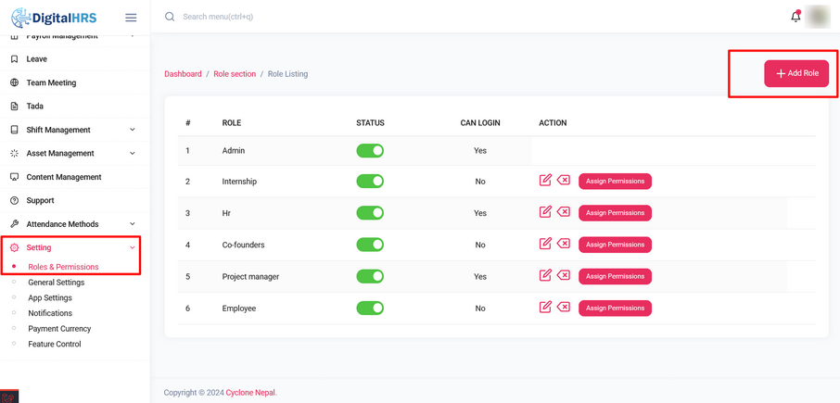
Task: Open General Settings in the sidebar
Action: pyautogui.click(x=56, y=283)
